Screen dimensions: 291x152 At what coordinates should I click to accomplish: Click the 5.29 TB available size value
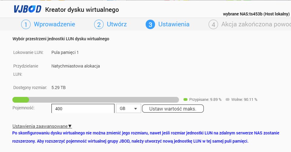[58, 88]
